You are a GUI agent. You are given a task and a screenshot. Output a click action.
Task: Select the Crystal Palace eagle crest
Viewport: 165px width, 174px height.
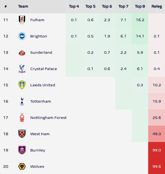[x=22, y=69]
